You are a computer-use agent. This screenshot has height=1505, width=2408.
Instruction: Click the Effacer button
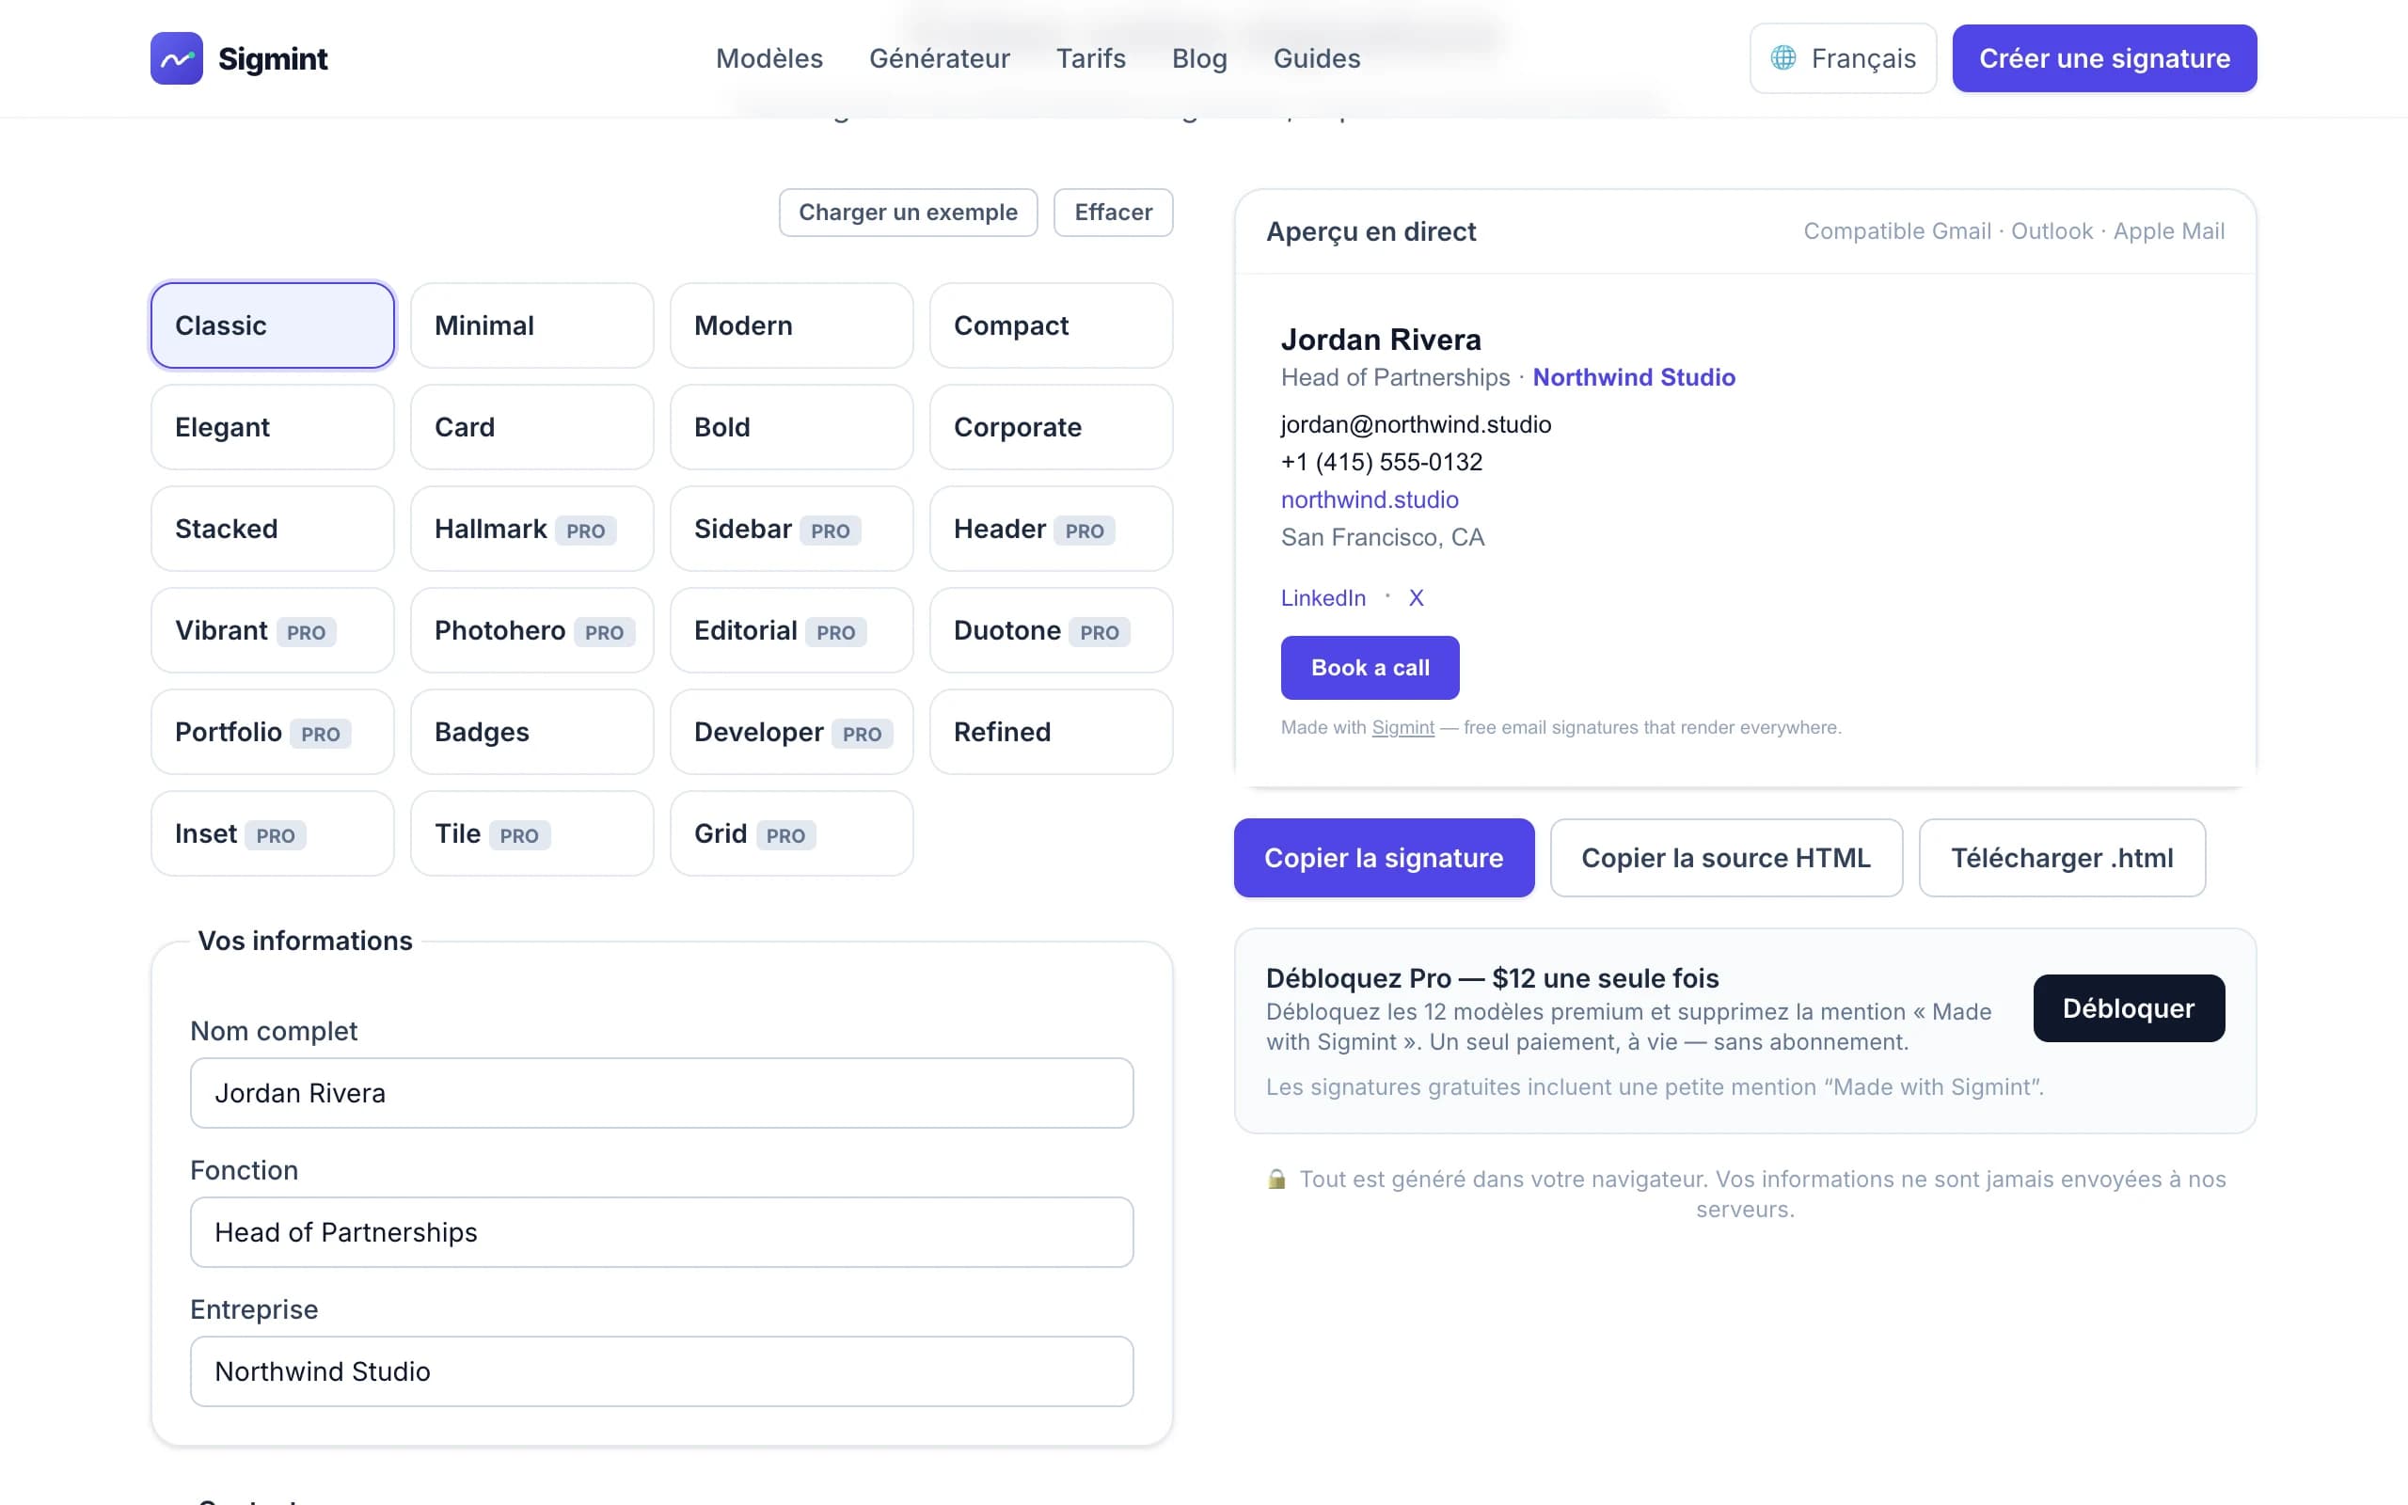point(1113,212)
